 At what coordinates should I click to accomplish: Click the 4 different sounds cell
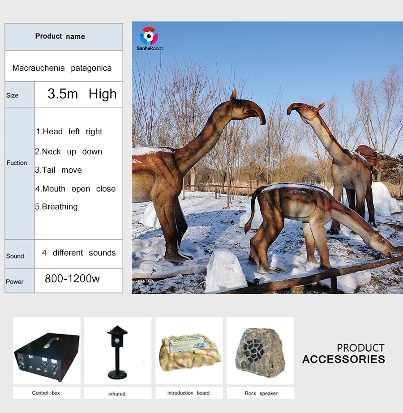click(79, 253)
